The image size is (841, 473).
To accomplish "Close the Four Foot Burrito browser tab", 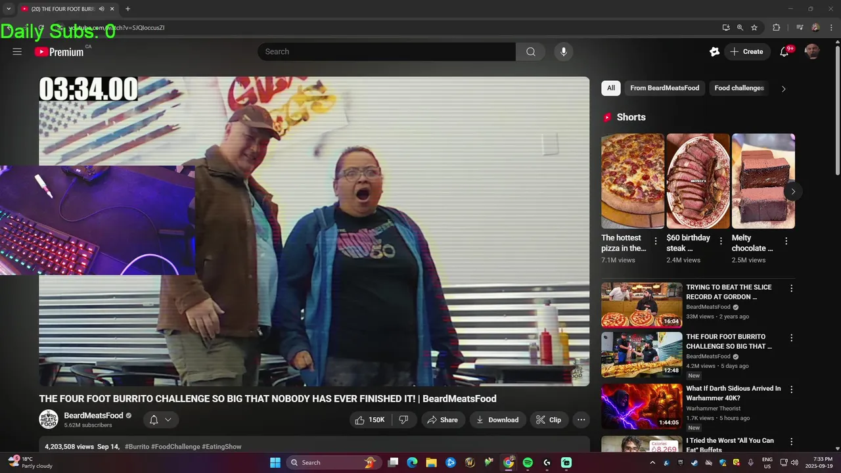I will [112, 9].
